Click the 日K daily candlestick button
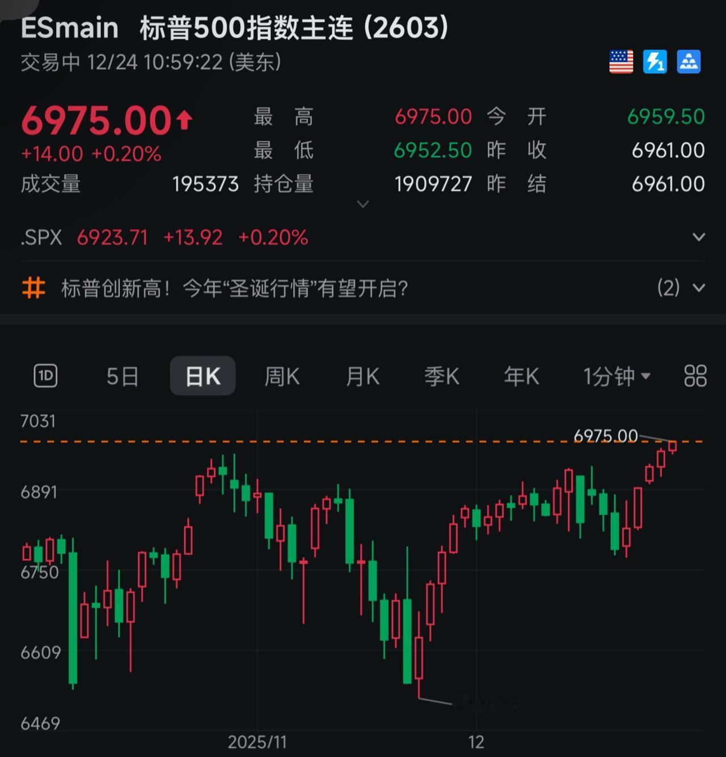 click(x=202, y=375)
